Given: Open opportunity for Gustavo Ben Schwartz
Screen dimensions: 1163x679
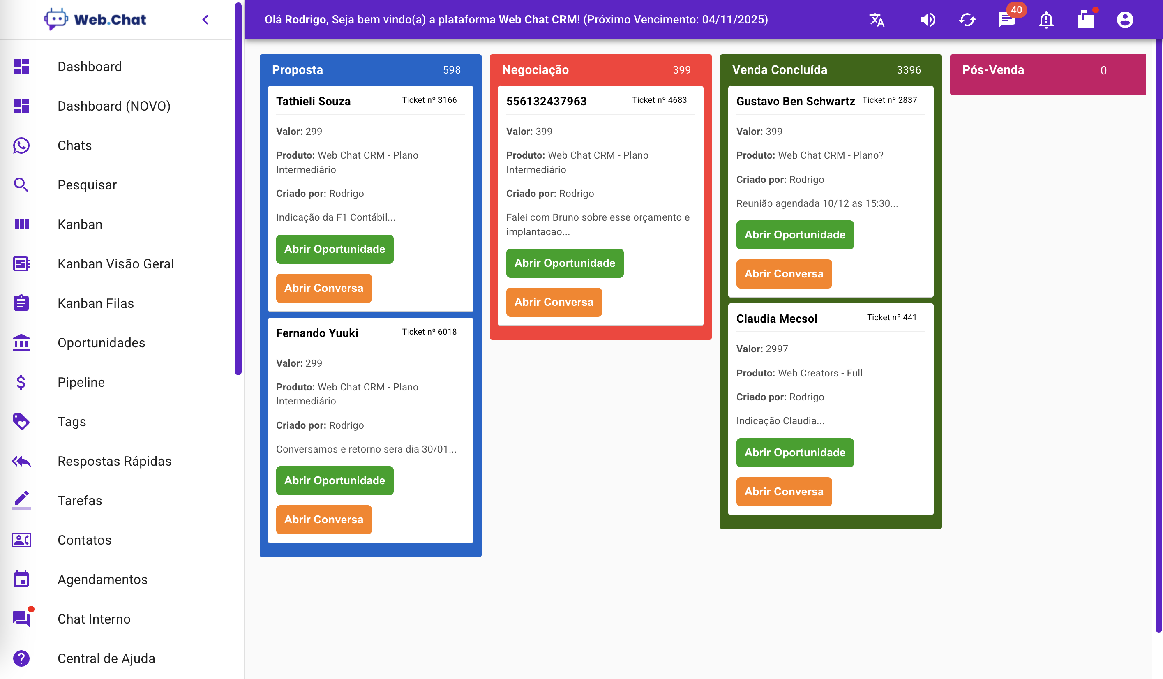Looking at the screenshot, I should click(795, 235).
